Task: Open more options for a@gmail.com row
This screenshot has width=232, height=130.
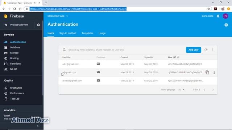Action: click(x=214, y=72)
